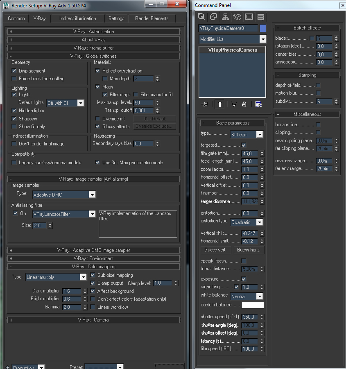This screenshot has width=346, height=369.
Task: Open the Motion tab in Command Panel
Action: [237, 17]
